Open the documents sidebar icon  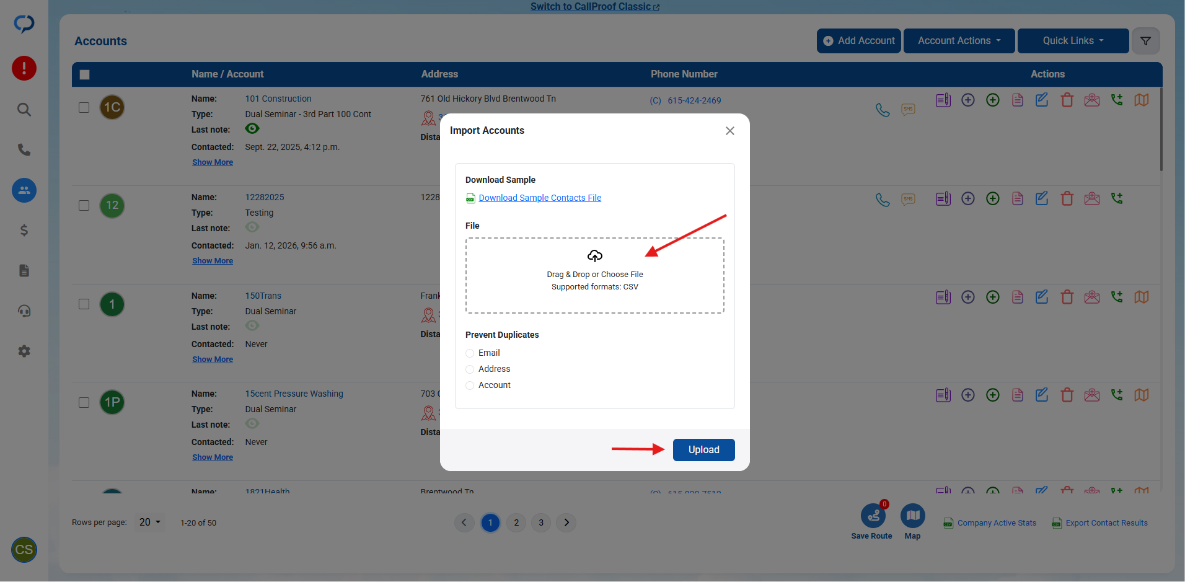tap(24, 271)
